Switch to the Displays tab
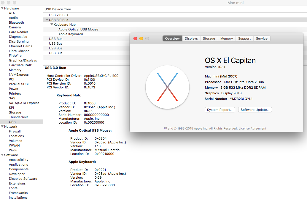 point(191,38)
